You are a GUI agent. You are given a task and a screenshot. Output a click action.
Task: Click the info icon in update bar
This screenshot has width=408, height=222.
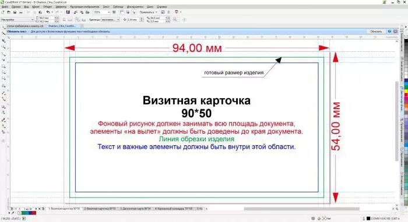(x=389, y=31)
